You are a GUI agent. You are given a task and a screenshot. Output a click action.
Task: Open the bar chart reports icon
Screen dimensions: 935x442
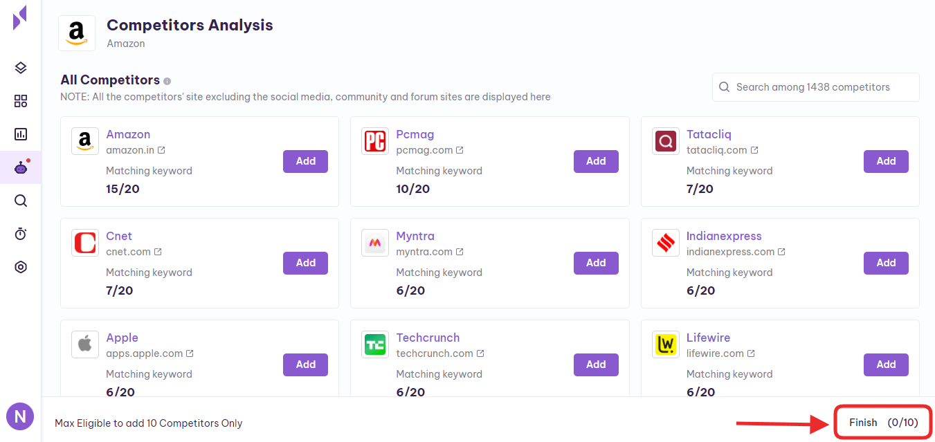point(21,134)
